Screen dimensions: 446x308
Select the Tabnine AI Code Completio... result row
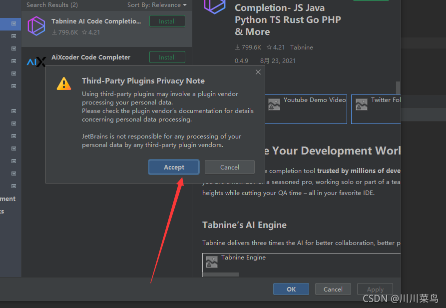tap(107, 29)
